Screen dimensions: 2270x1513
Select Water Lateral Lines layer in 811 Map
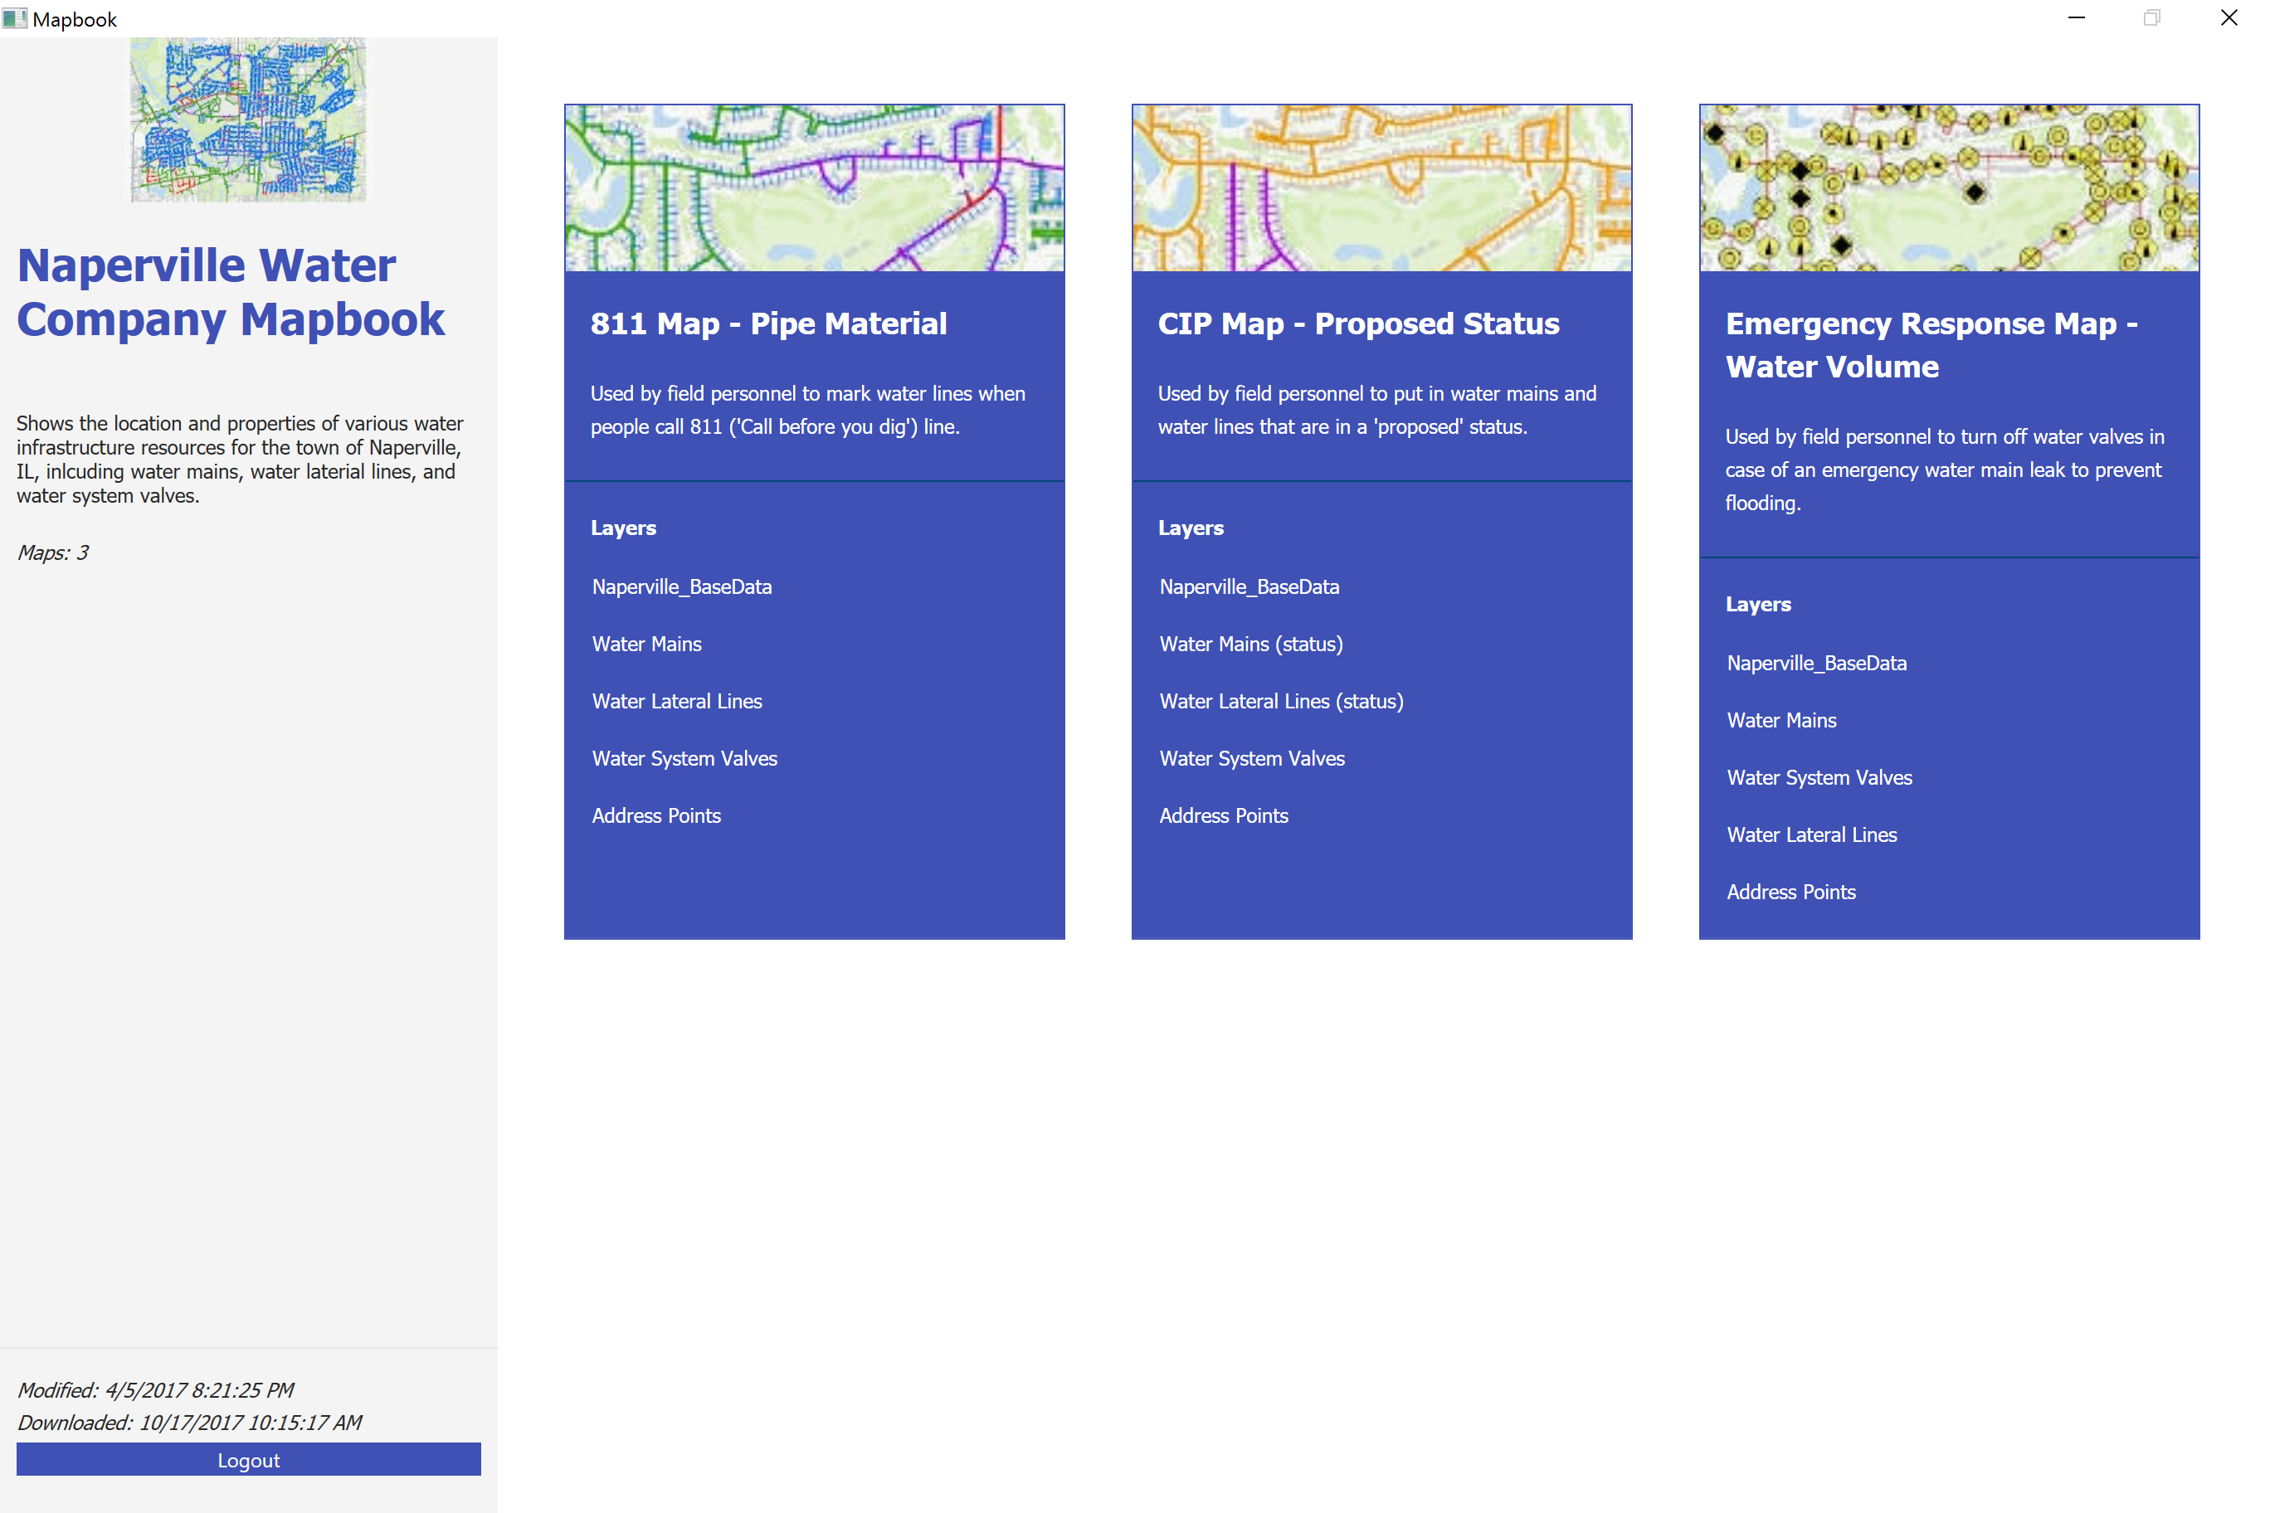(x=675, y=701)
